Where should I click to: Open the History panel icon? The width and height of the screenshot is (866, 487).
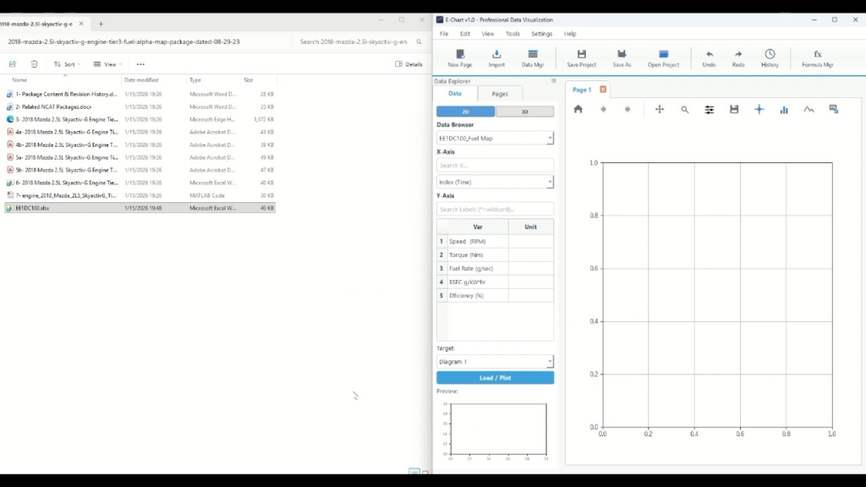click(x=770, y=57)
